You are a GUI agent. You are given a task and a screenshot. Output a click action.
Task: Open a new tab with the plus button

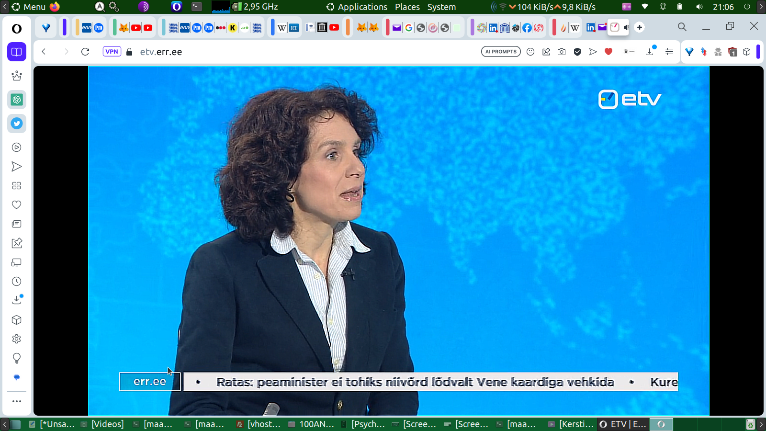coord(640,27)
